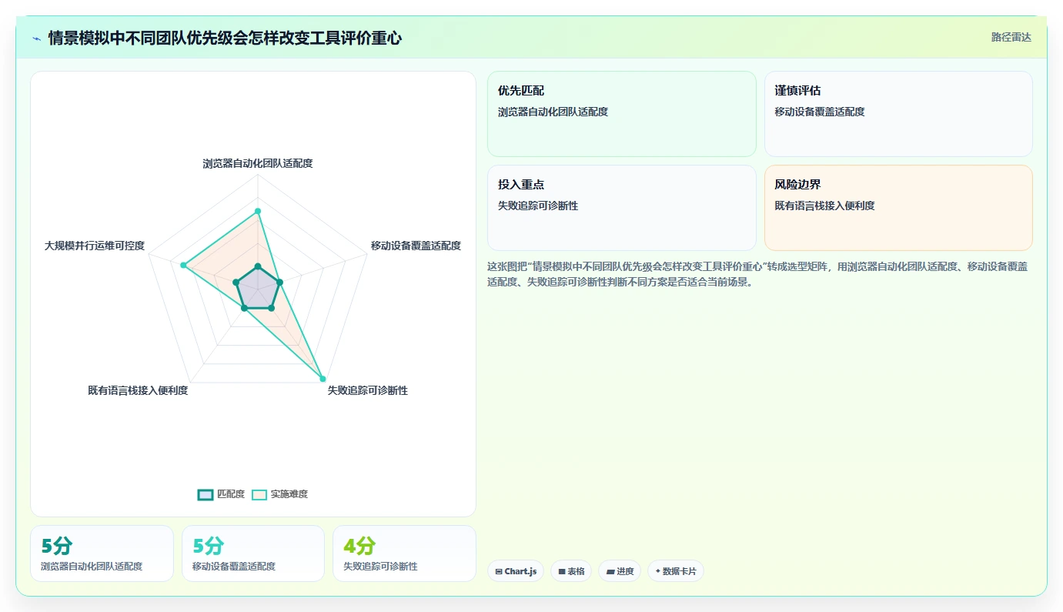Click 既有语言栈接入便利度 text in 风险边界 card
This screenshot has height=612, width=1063.
pyautogui.click(x=824, y=206)
